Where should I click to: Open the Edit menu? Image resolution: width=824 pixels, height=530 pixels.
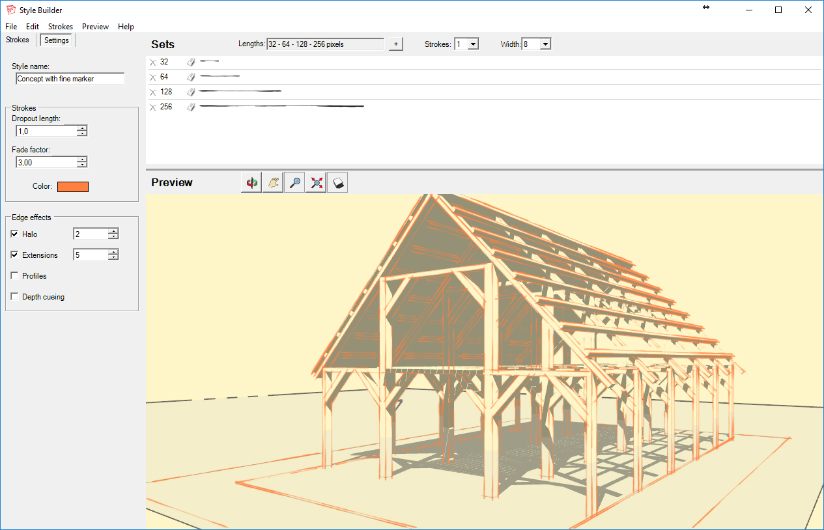pos(33,27)
